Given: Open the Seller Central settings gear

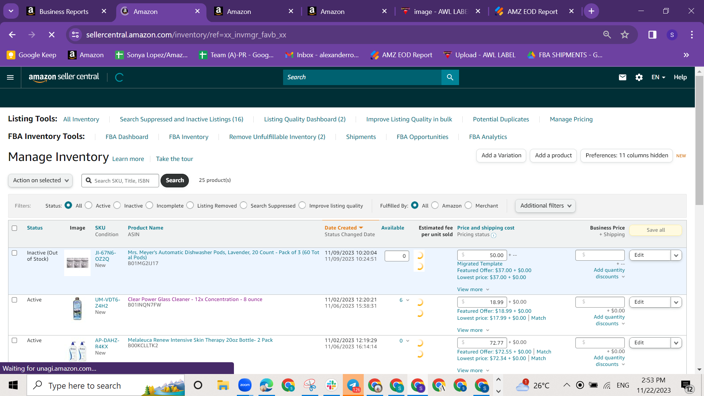Looking at the screenshot, I should [x=639, y=77].
